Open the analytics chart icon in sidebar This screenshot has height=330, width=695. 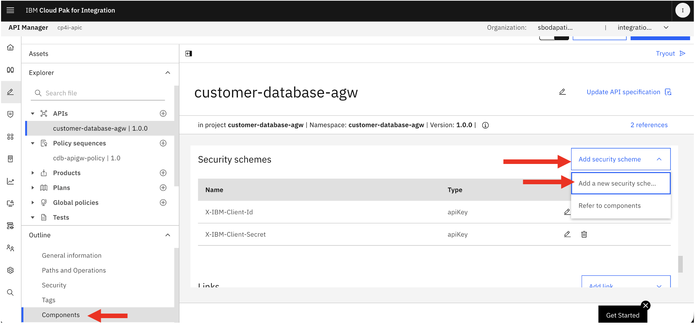coord(10,181)
